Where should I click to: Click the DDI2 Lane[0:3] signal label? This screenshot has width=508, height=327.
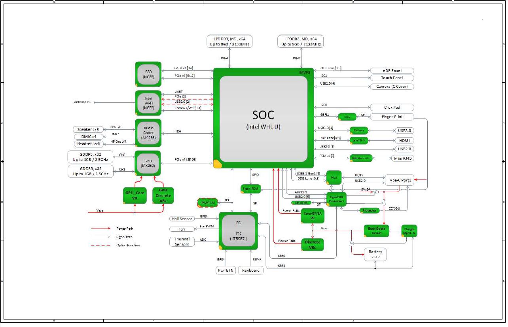click(x=330, y=138)
